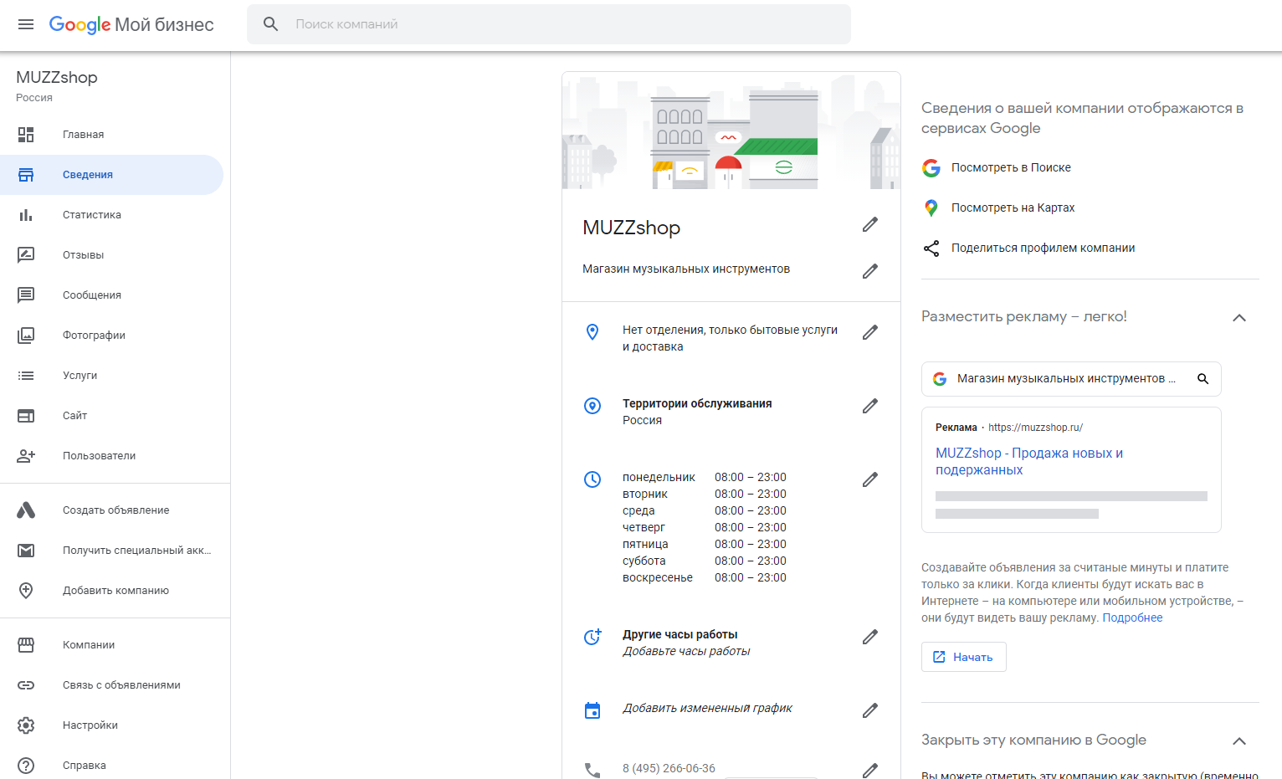Click Пользователи sidebar label
The width and height of the screenshot is (1282, 779).
(100, 456)
